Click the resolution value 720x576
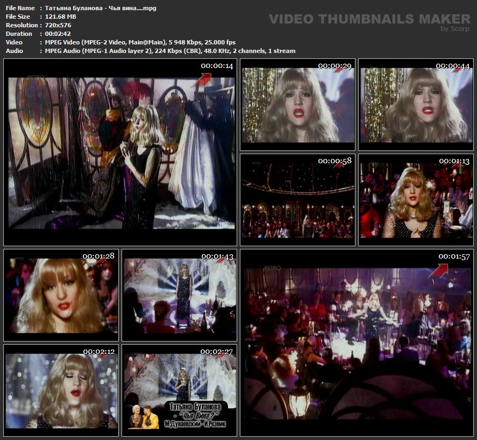Viewport: 477px width, 440px height. point(58,25)
